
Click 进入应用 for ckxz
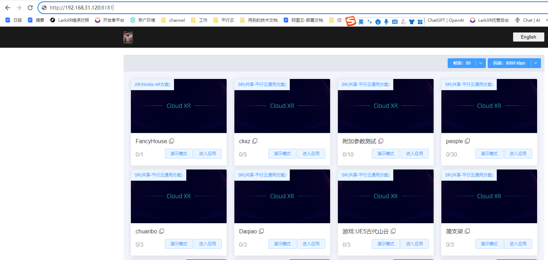[311, 154]
